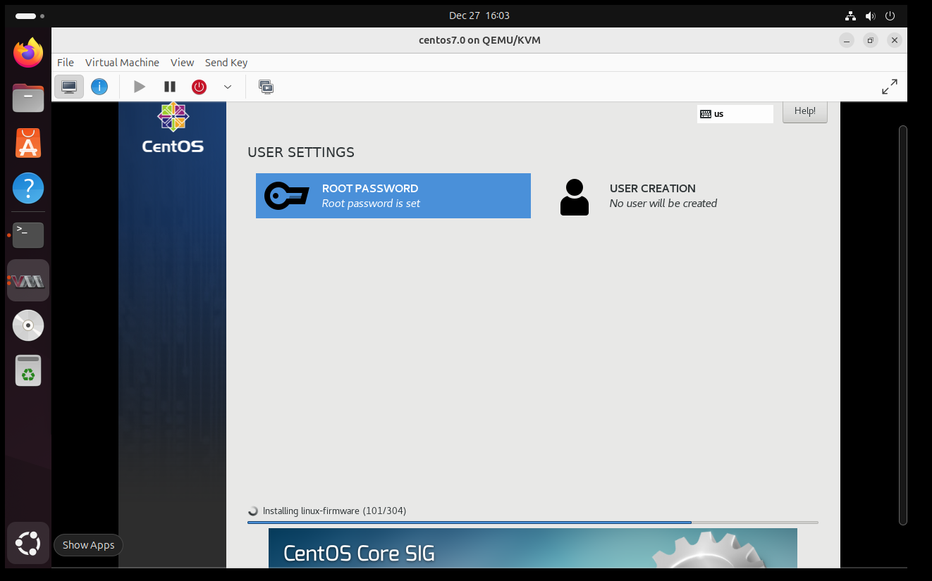932x581 pixels.
Task: Click the Show Apps button
Action: 28,544
